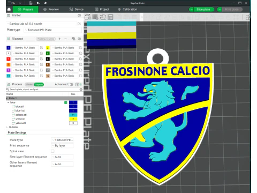
Task: Select blue.stl part in object list
Action: coord(19,107)
